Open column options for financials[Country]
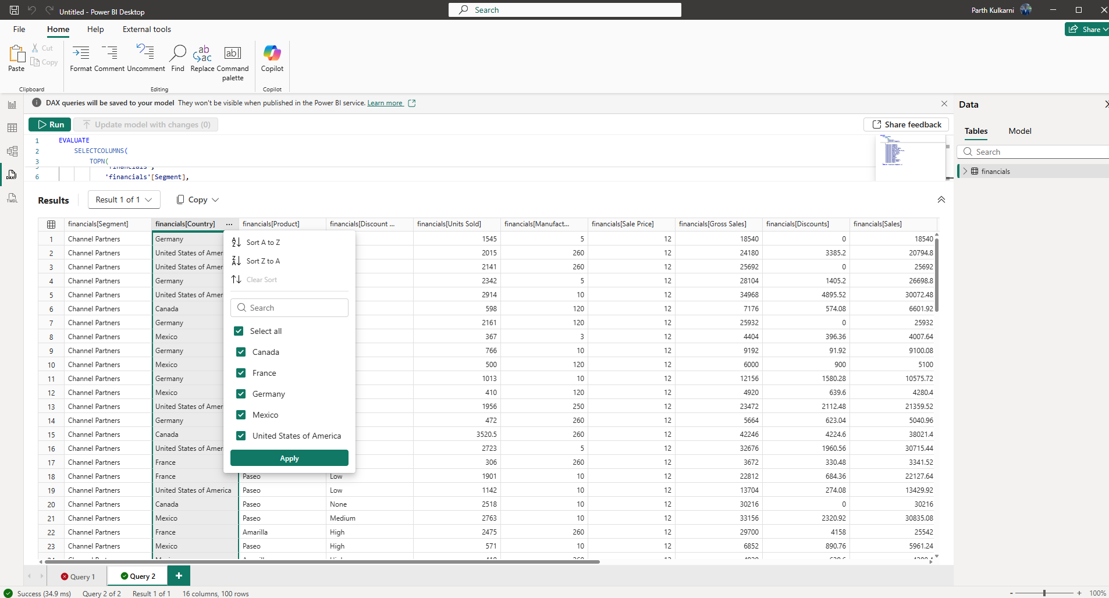 pyautogui.click(x=229, y=224)
